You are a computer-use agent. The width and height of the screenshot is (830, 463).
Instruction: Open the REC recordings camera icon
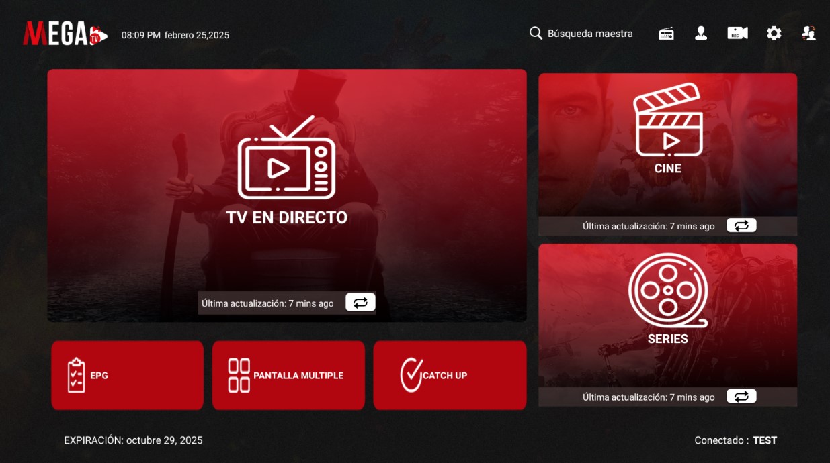tap(737, 34)
